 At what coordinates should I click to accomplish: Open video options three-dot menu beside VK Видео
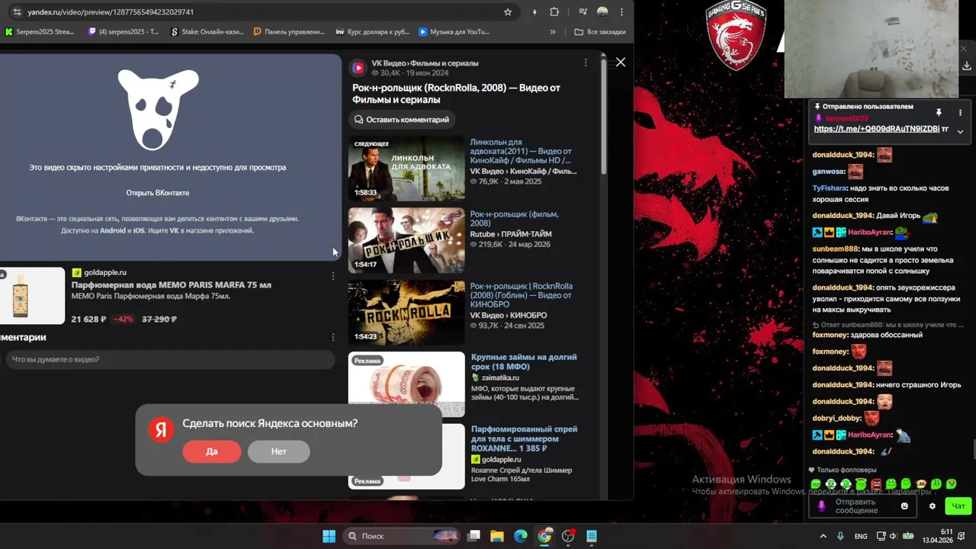(x=586, y=63)
